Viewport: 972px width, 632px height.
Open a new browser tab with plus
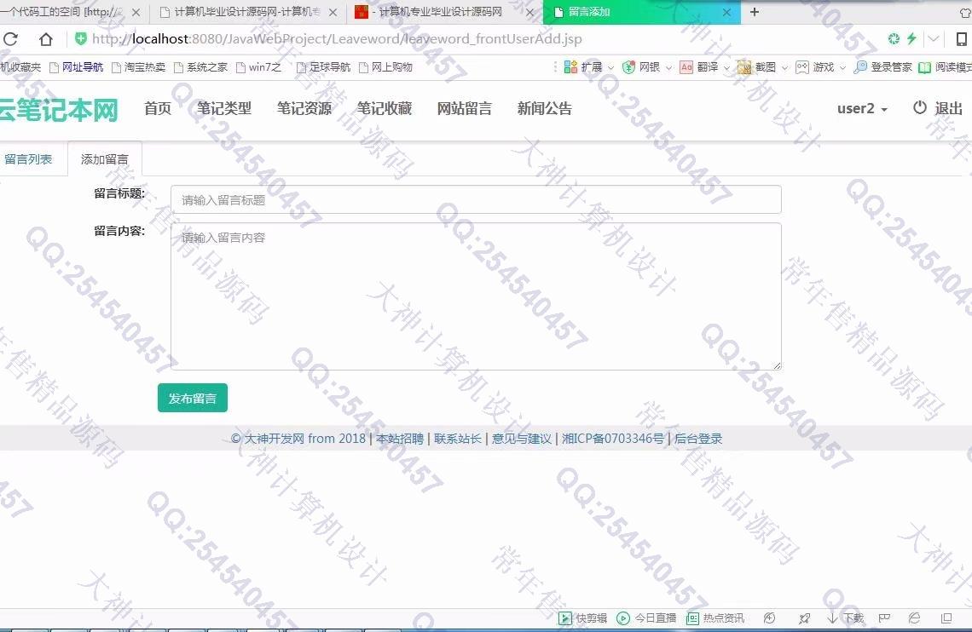pyautogui.click(x=755, y=12)
